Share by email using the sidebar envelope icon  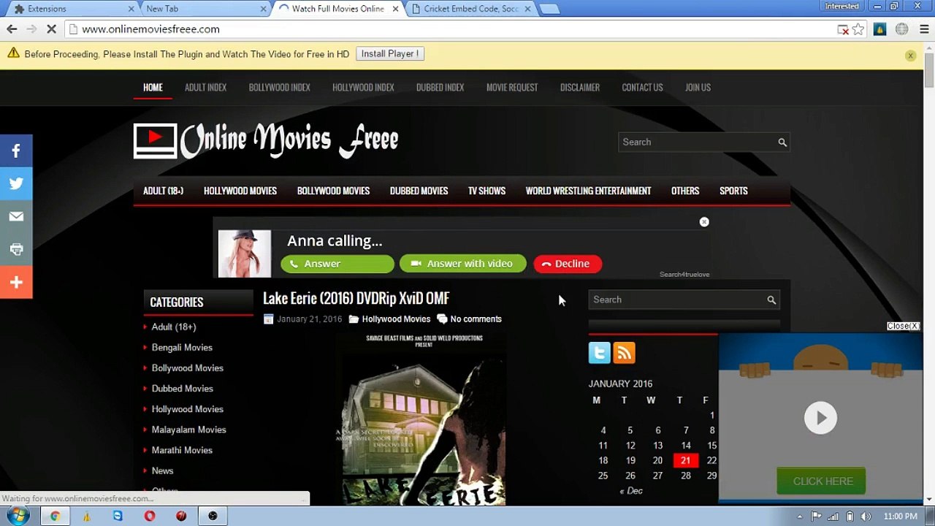(16, 217)
